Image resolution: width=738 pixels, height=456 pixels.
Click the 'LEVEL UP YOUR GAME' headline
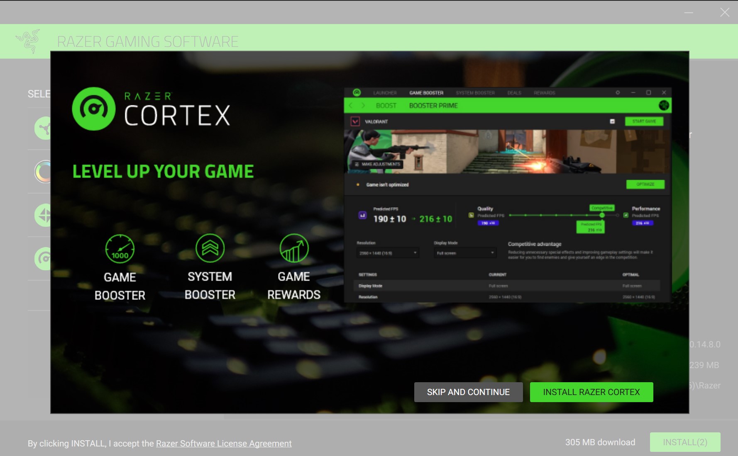[163, 172]
